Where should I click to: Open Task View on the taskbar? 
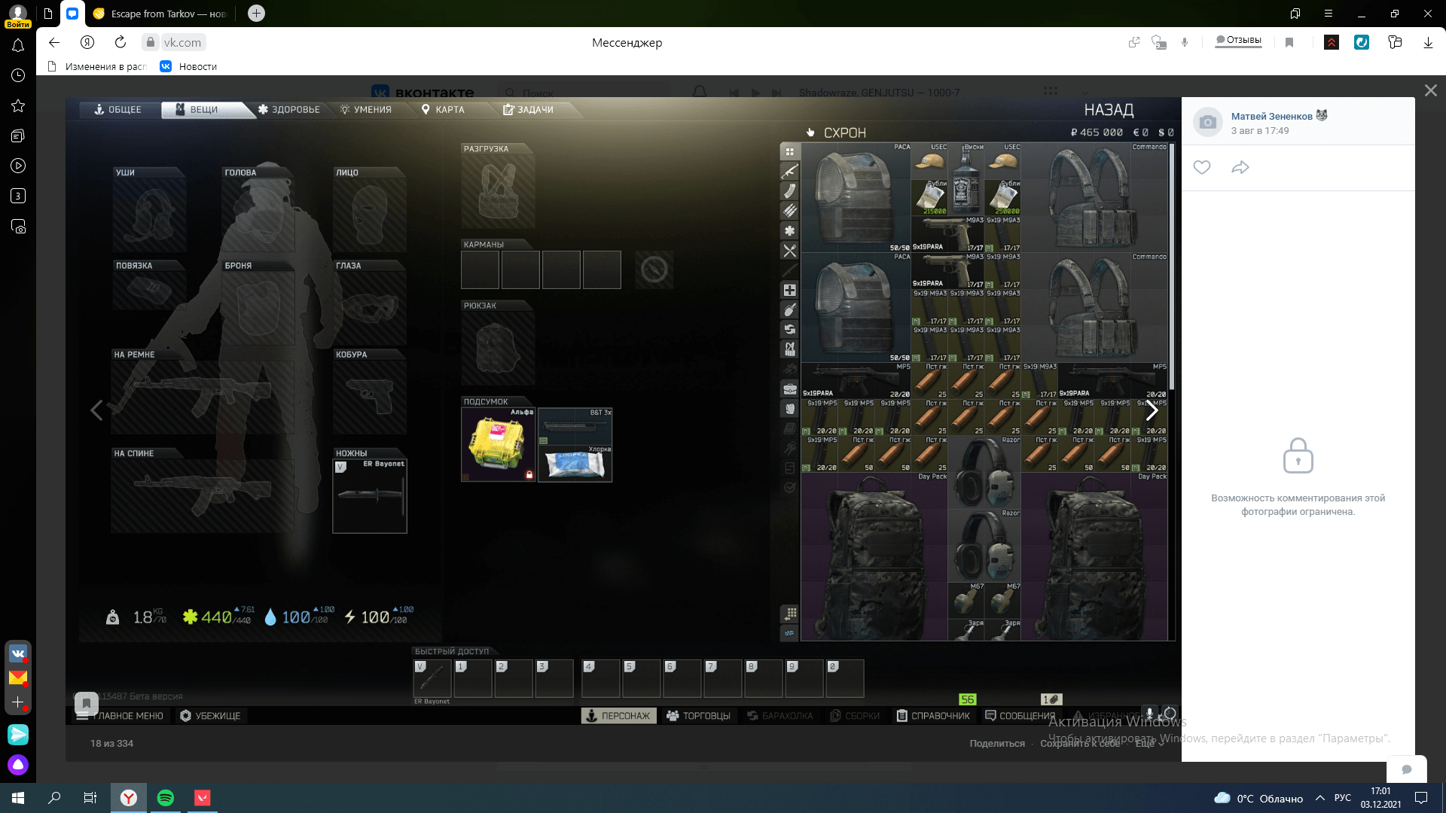90,798
